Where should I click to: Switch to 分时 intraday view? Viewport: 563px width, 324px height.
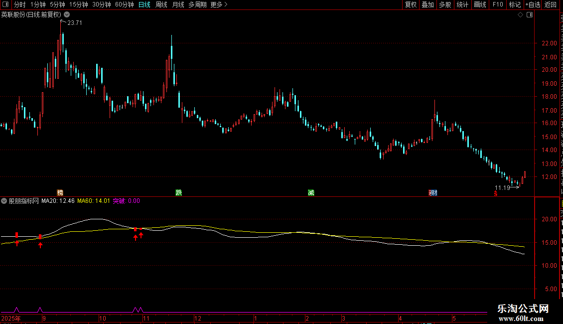(20, 4)
